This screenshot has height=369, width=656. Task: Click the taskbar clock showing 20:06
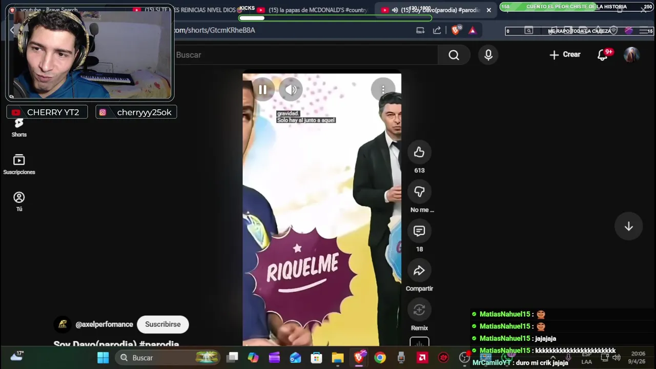tap(638, 357)
